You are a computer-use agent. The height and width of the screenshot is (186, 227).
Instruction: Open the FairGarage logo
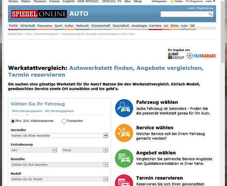pyautogui.click(x=201, y=56)
